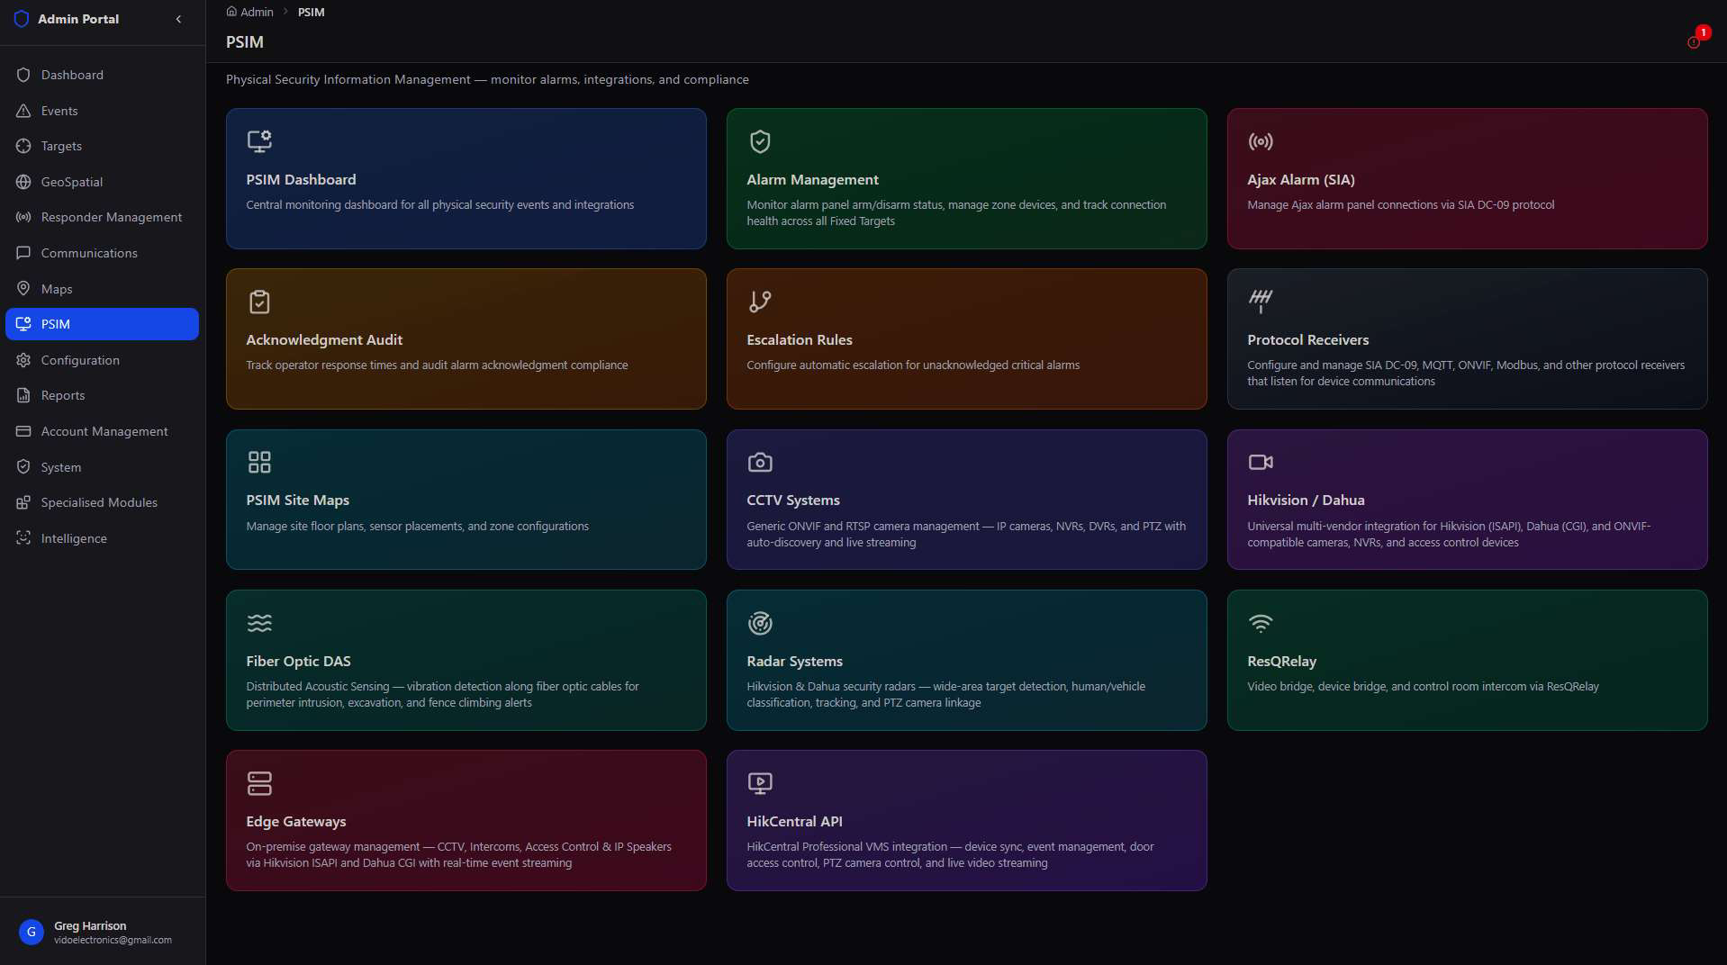This screenshot has width=1727, height=965.
Task: Click the ResQRelay wifi icon
Action: pos(1261,623)
